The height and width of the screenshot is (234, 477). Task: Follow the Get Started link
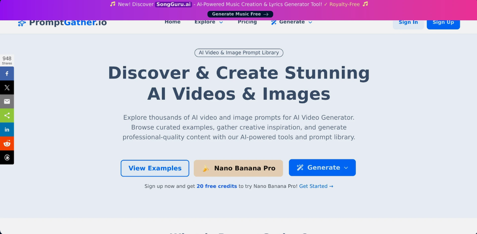[316, 186]
